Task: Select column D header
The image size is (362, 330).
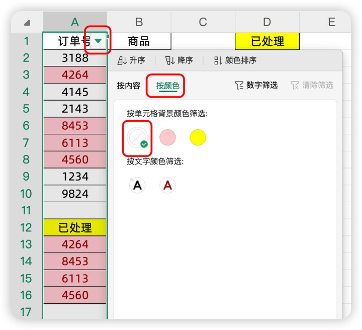Action: (x=267, y=22)
